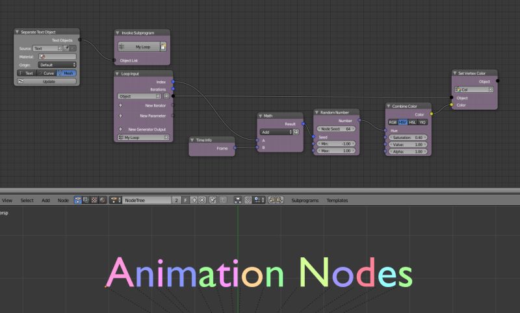Open the Templates menu
The image size is (520, 313).
tap(337, 201)
